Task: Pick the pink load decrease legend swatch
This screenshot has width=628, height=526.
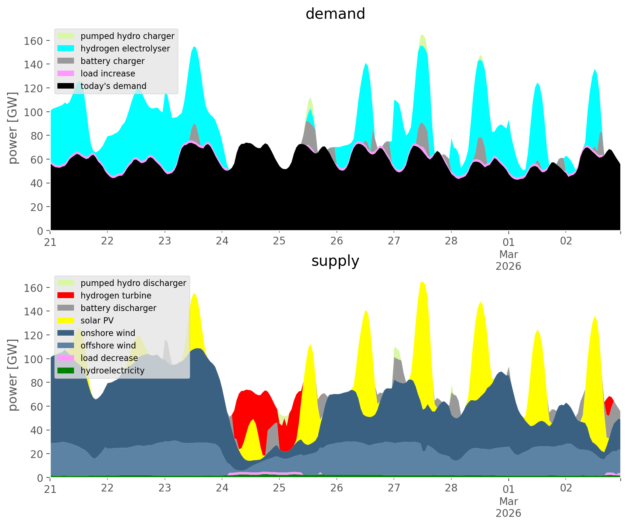Action: pyautogui.click(x=66, y=358)
